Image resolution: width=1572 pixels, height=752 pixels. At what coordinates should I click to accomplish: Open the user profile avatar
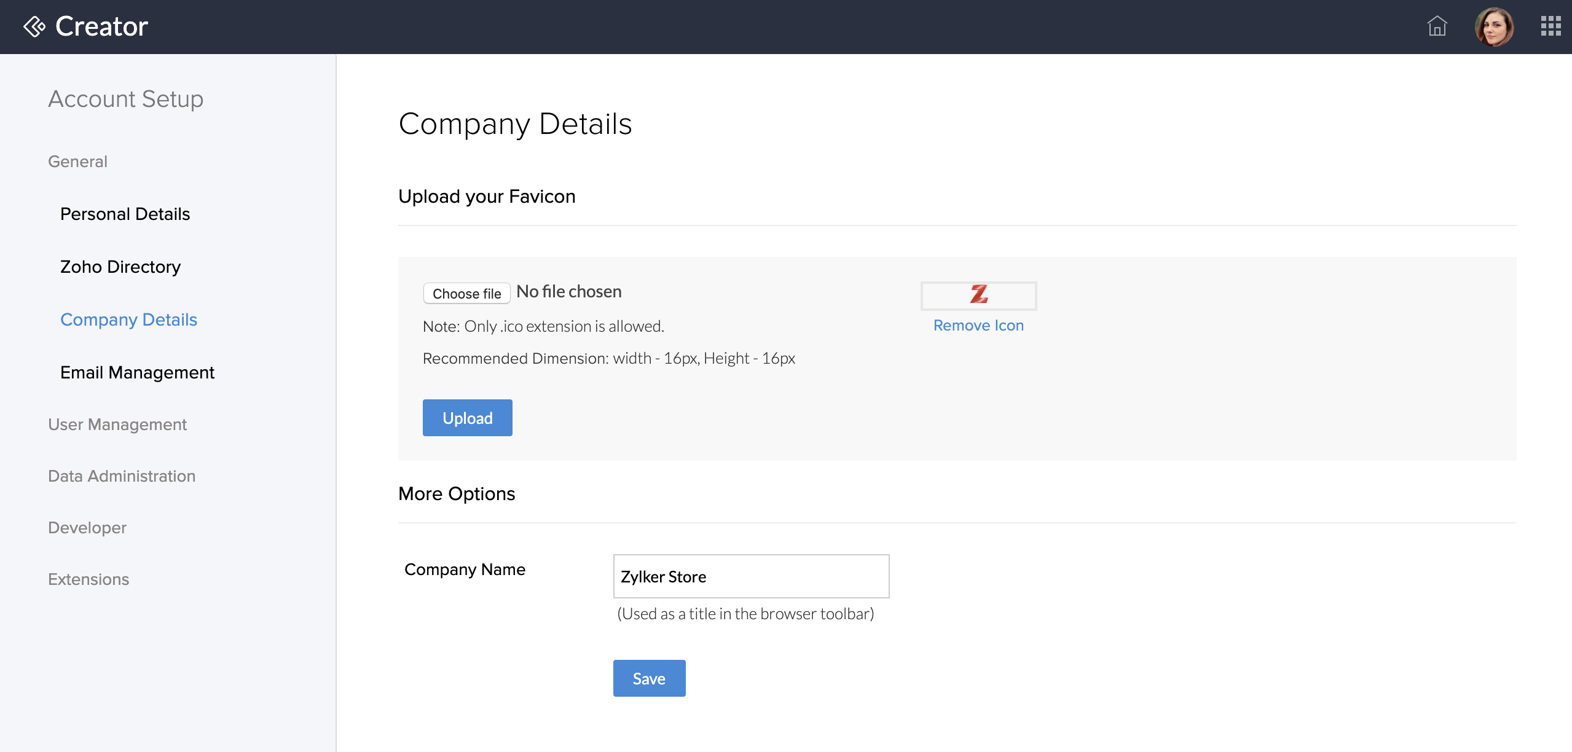pos(1494,27)
